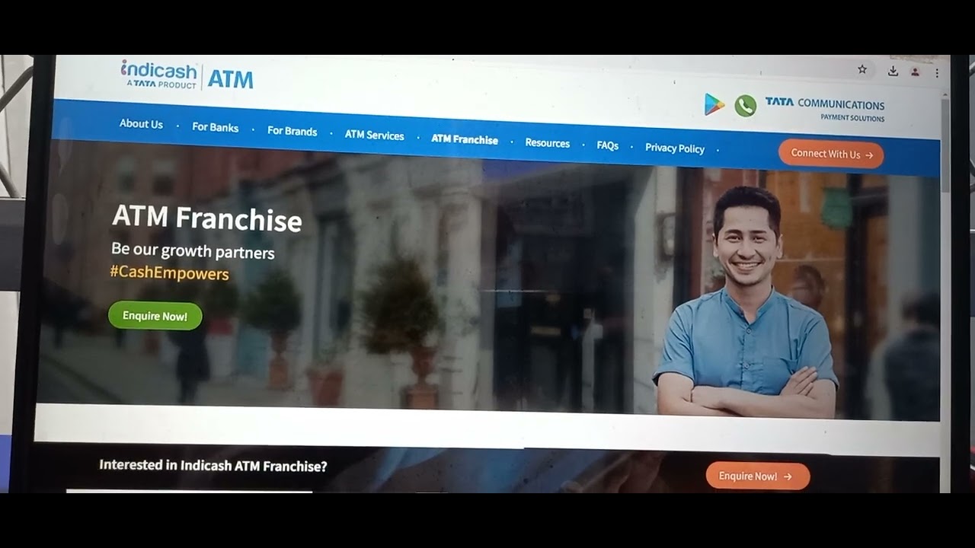This screenshot has width=975, height=548.
Task: Open the For Banks menu
Action: pyautogui.click(x=215, y=127)
